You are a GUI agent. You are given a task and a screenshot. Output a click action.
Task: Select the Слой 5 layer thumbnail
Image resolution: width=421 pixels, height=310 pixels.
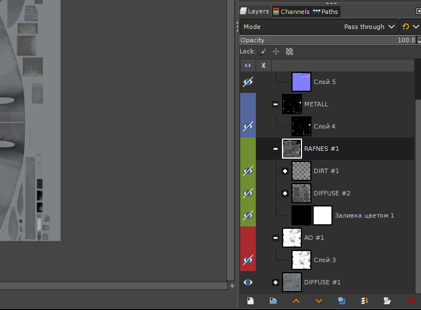click(x=301, y=82)
